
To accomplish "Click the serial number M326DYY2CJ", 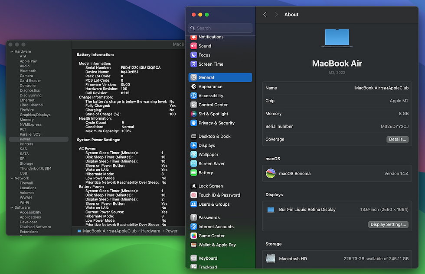I will [x=395, y=127].
